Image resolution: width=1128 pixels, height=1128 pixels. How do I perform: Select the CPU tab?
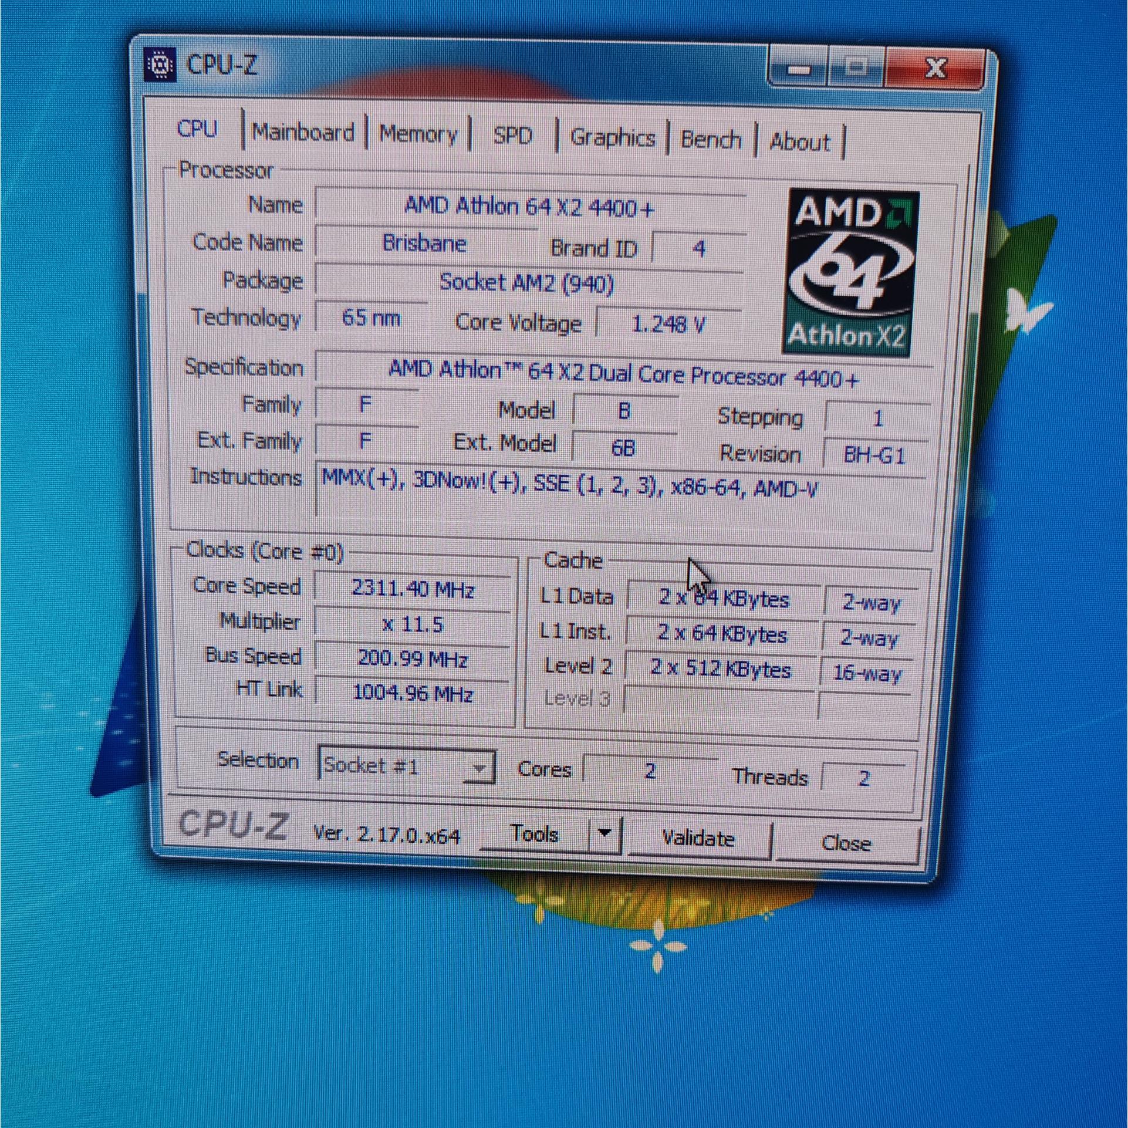(x=197, y=130)
